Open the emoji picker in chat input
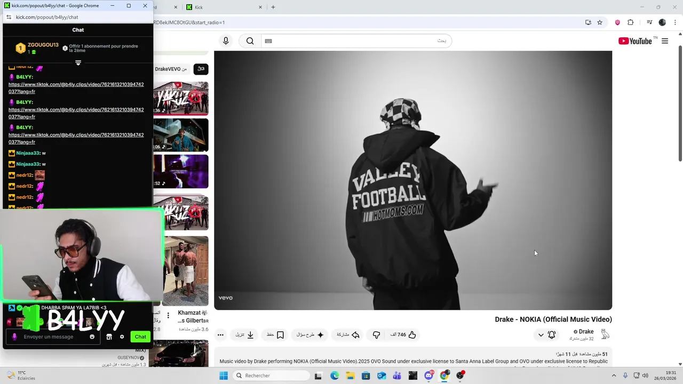This screenshot has height=384, width=683. [x=92, y=337]
